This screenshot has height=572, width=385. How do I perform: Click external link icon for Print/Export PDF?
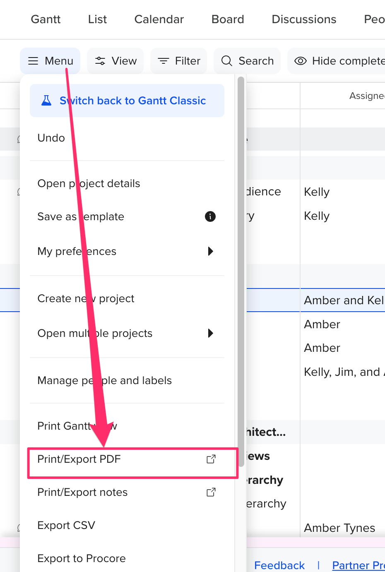point(211,459)
